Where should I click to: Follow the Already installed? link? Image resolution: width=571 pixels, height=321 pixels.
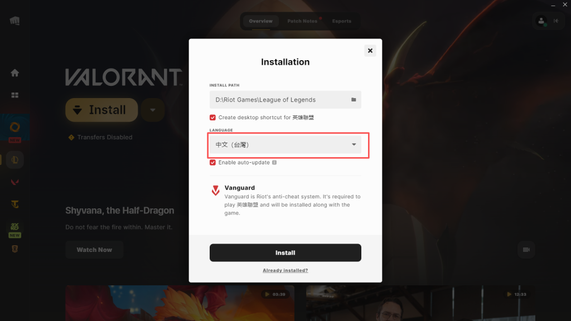[x=285, y=270]
